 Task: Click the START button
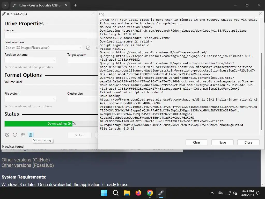pyautogui.click(x=79, y=135)
